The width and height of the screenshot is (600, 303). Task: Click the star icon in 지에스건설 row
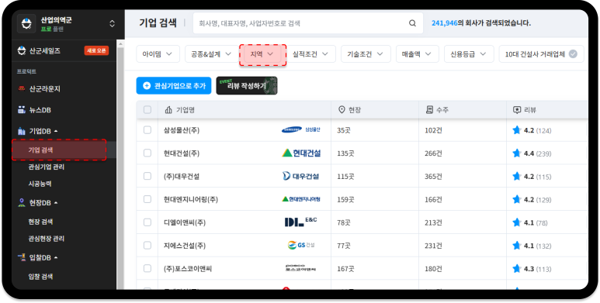(x=517, y=246)
